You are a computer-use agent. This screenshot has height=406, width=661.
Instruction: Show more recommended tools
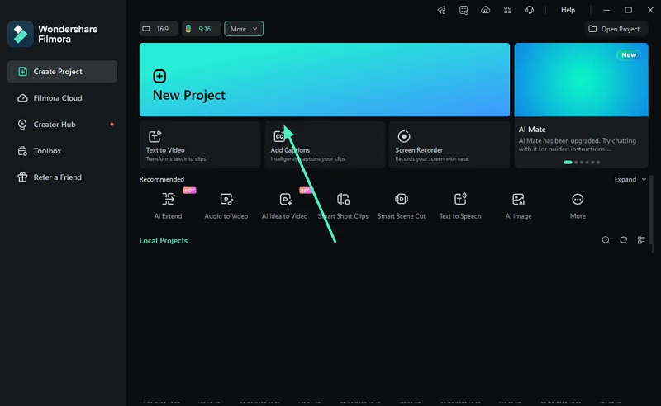click(x=577, y=206)
